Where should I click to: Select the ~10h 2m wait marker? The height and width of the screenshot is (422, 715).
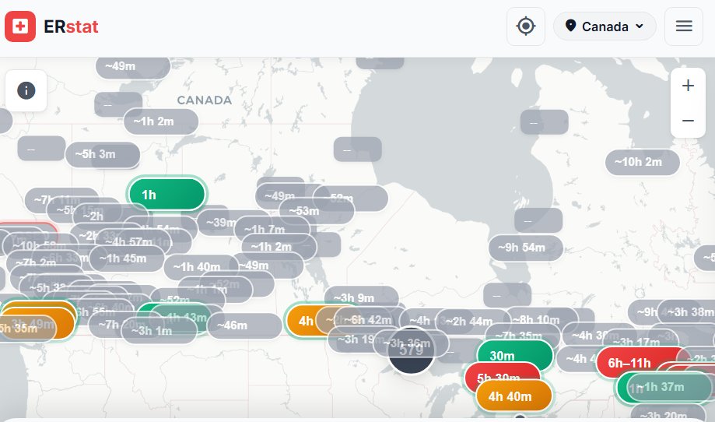(642, 162)
